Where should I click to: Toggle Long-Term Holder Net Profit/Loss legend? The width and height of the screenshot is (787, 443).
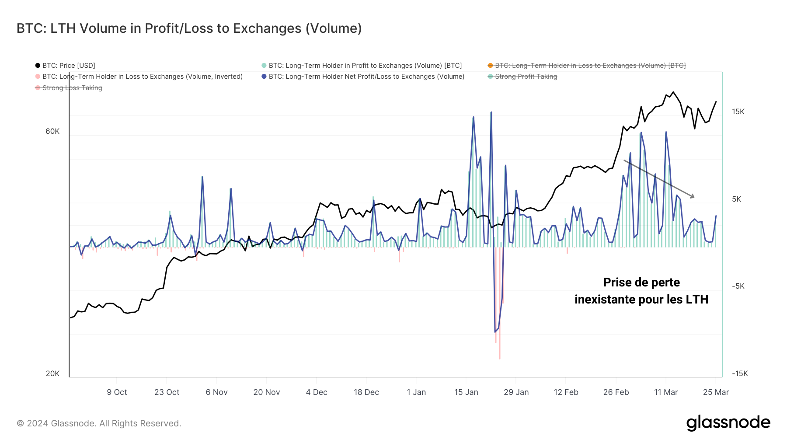click(x=363, y=77)
